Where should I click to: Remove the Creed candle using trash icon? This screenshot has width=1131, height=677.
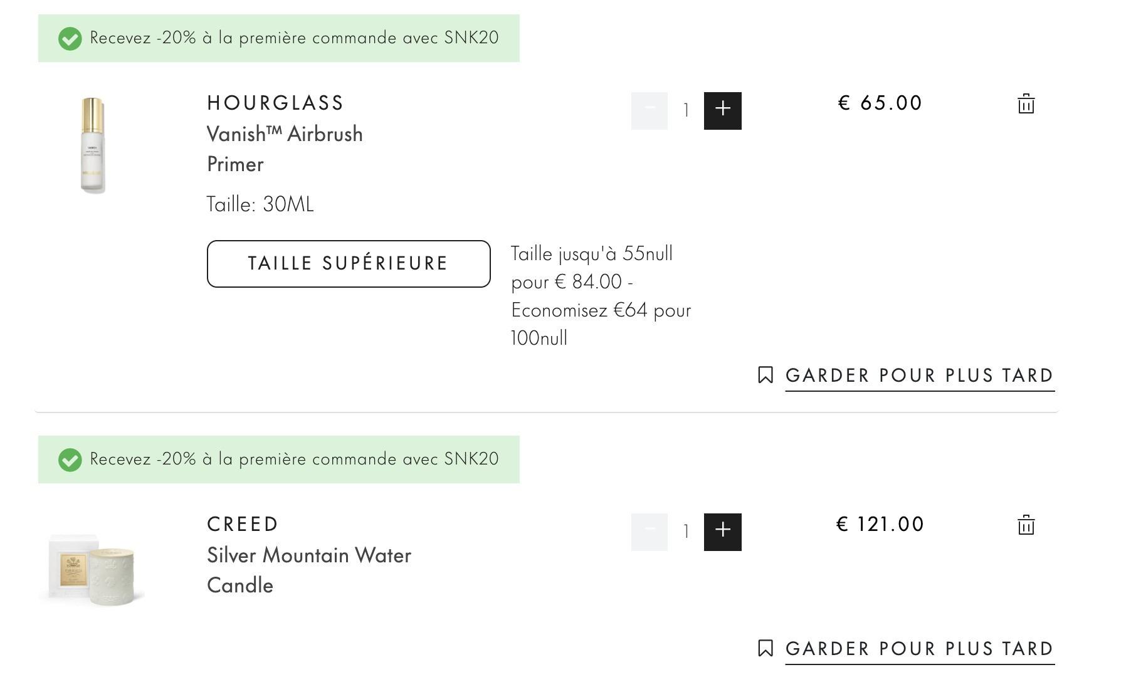(x=1026, y=525)
